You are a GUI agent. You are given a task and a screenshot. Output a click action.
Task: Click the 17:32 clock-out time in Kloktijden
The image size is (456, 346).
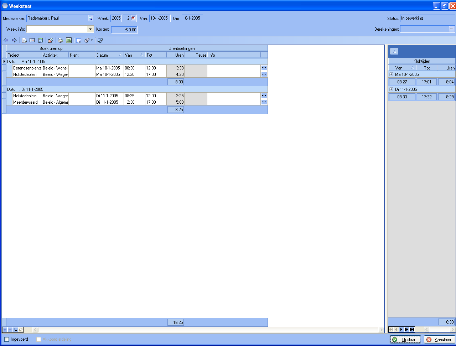click(x=427, y=97)
